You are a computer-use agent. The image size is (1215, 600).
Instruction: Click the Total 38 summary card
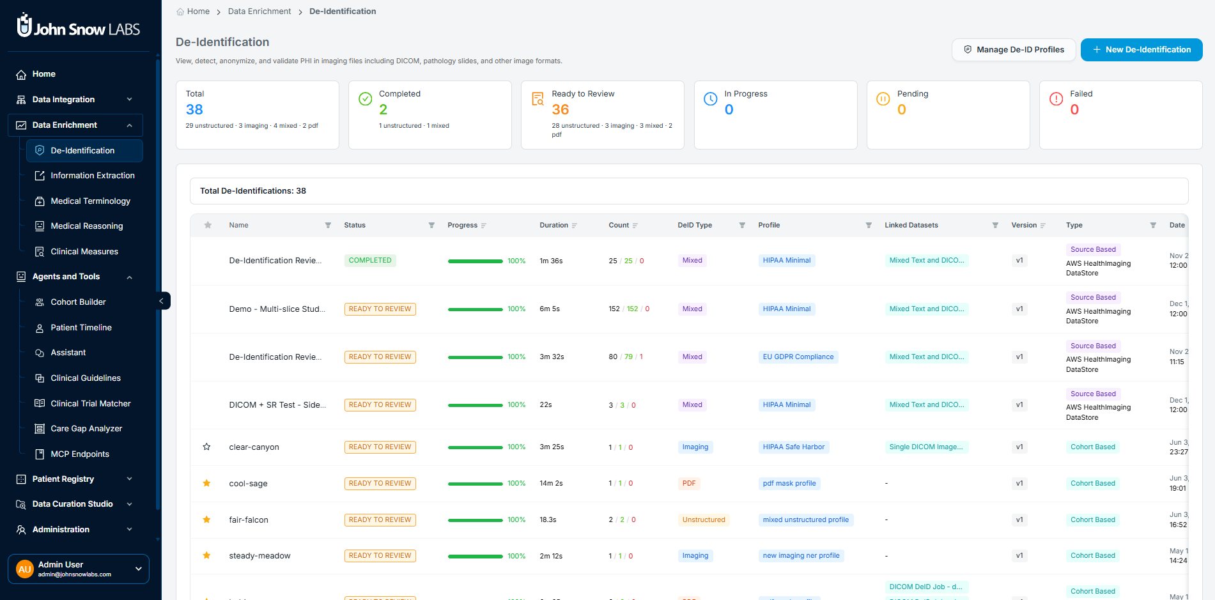(258, 115)
